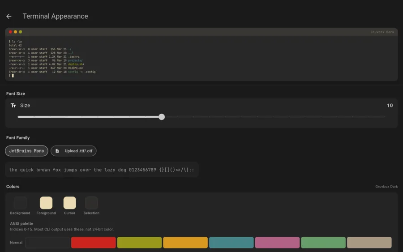Viewport: 403px width, 252px height.
Task: Select the JetBrains Mono font chip
Action: 26,151
